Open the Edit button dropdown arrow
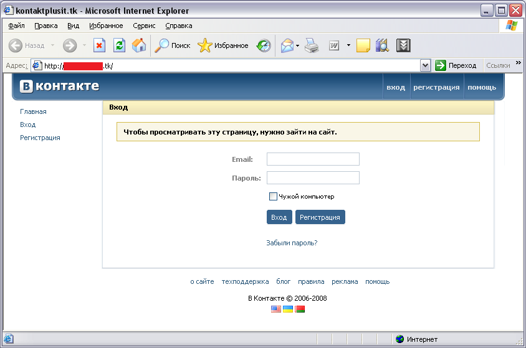This screenshot has width=526, height=348. (348, 45)
